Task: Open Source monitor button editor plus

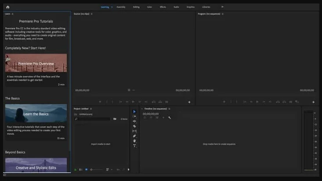Action: [x=189, y=102]
